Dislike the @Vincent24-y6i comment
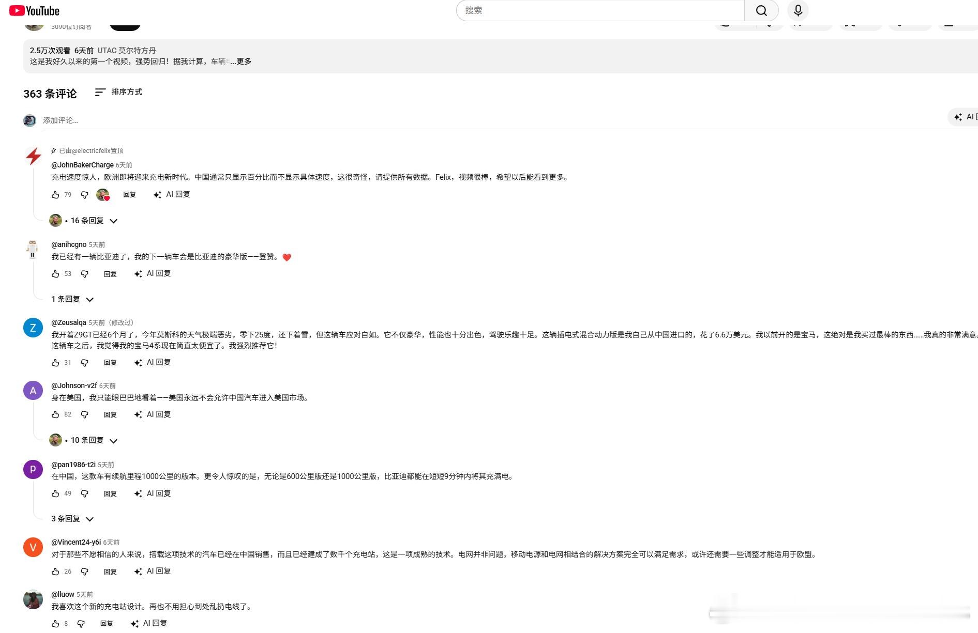The image size is (978, 633). point(84,572)
